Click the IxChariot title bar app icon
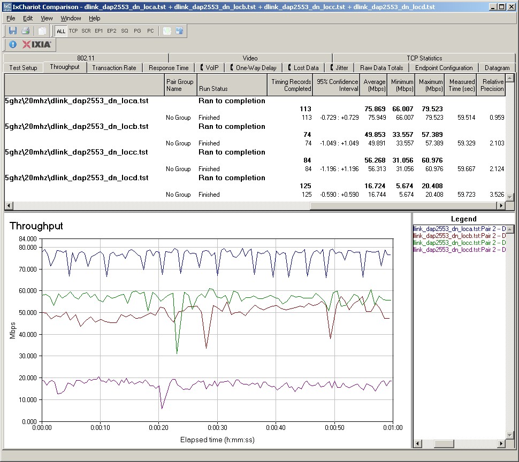 pyautogui.click(x=6, y=6)
